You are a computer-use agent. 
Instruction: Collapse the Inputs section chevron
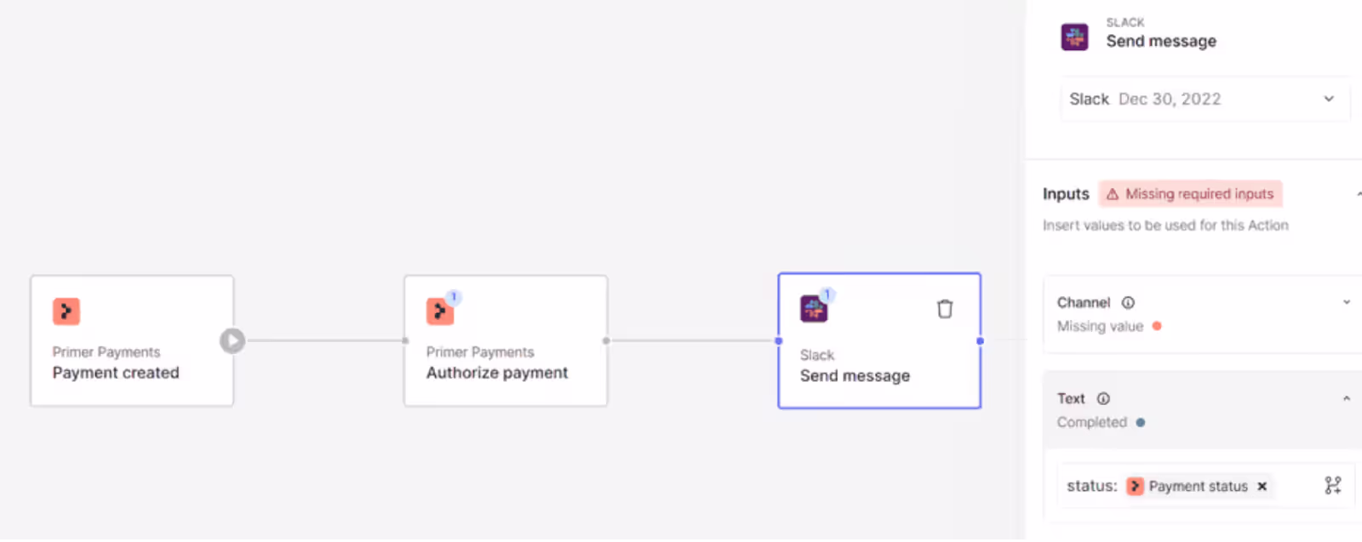click(1359, 194)
